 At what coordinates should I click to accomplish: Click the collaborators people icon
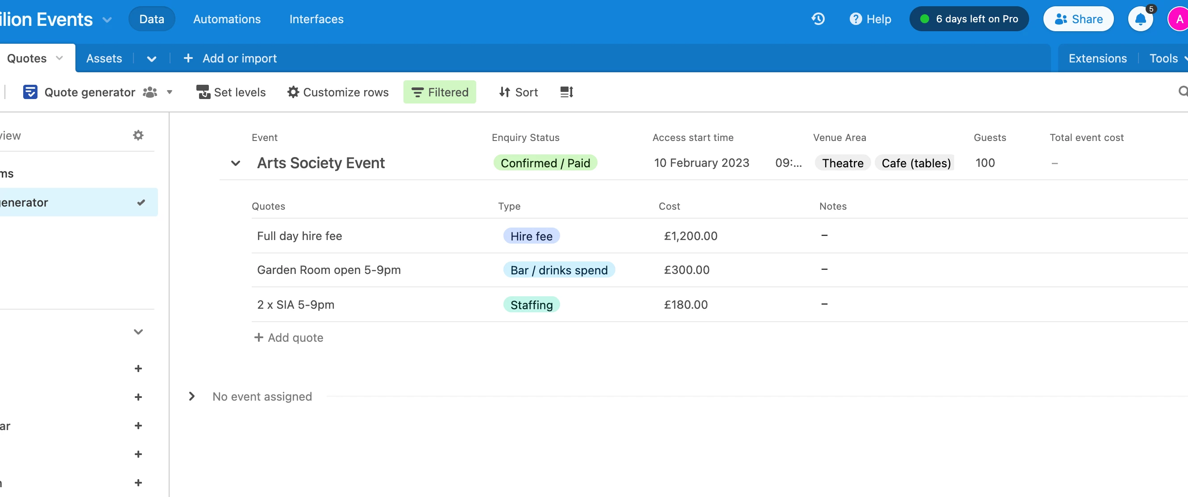tap(150, 92)
